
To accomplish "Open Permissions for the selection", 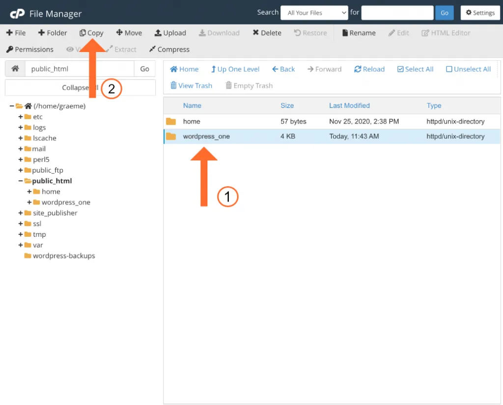I will tap(30, 50).
